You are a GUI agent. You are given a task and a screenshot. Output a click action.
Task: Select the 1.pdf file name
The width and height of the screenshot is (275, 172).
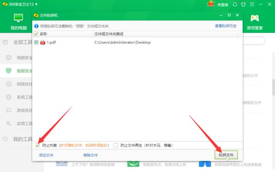[x=51, y=42]
